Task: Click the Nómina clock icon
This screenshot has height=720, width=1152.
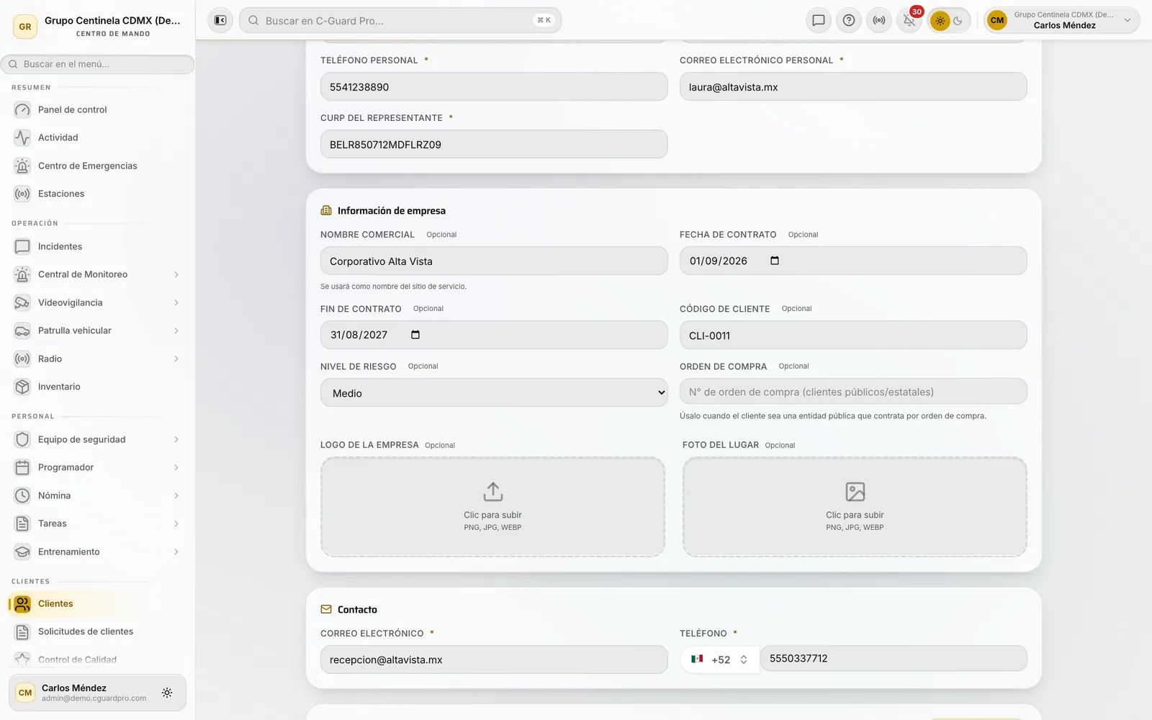Action: coord(22,495)
